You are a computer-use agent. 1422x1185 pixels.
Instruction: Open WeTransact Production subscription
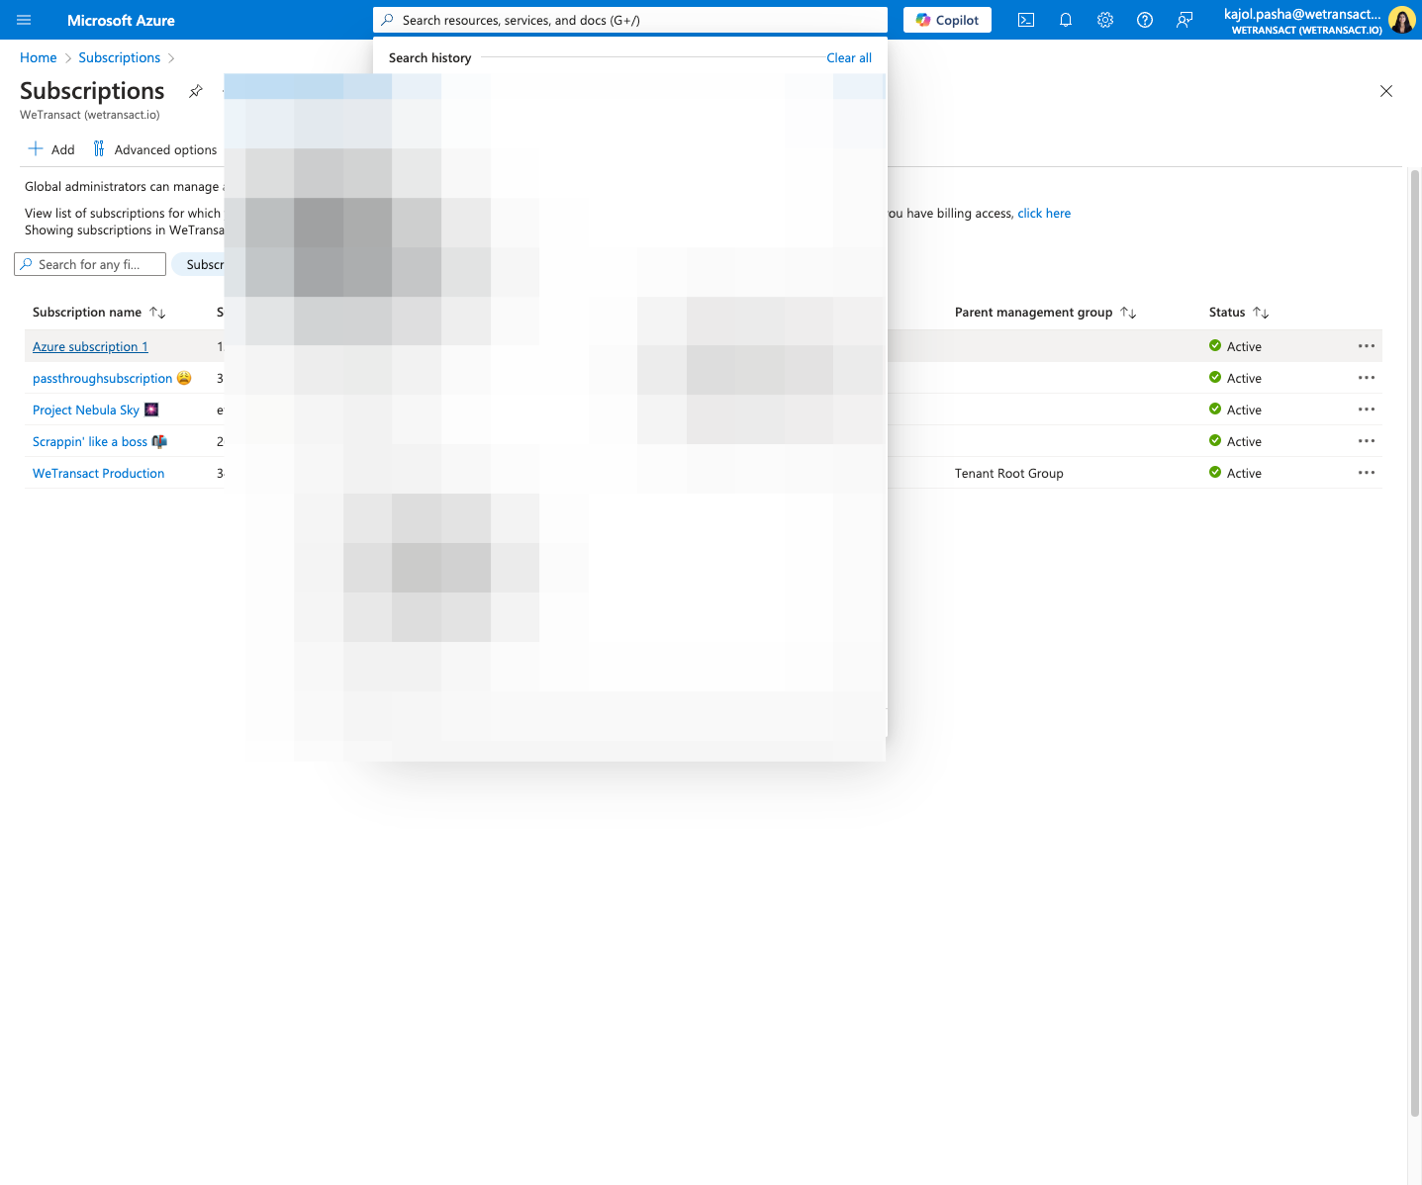[x=99, y=474]
